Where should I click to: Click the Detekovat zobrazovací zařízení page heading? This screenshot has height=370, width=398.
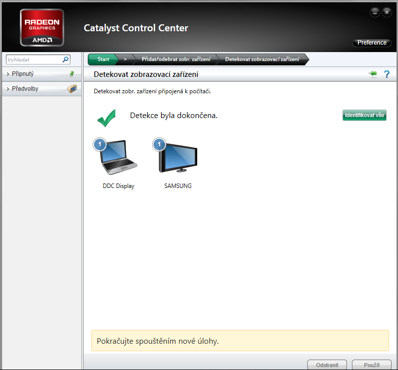146,74
